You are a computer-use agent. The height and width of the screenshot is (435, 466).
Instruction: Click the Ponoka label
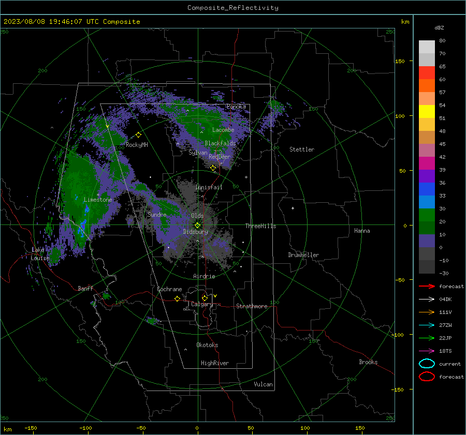236,107
